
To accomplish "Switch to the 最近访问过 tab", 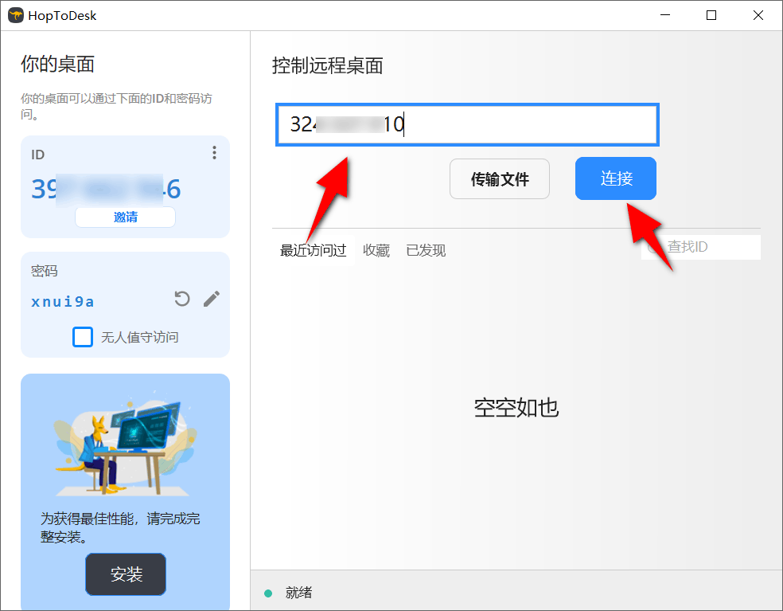I will (x=313, y=251).
